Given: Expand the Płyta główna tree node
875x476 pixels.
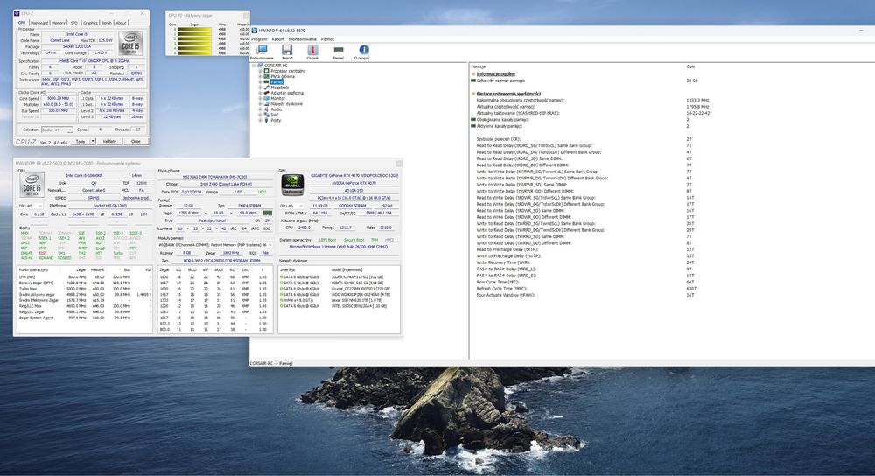Looking at the screenshot, I should pos(260,76).
